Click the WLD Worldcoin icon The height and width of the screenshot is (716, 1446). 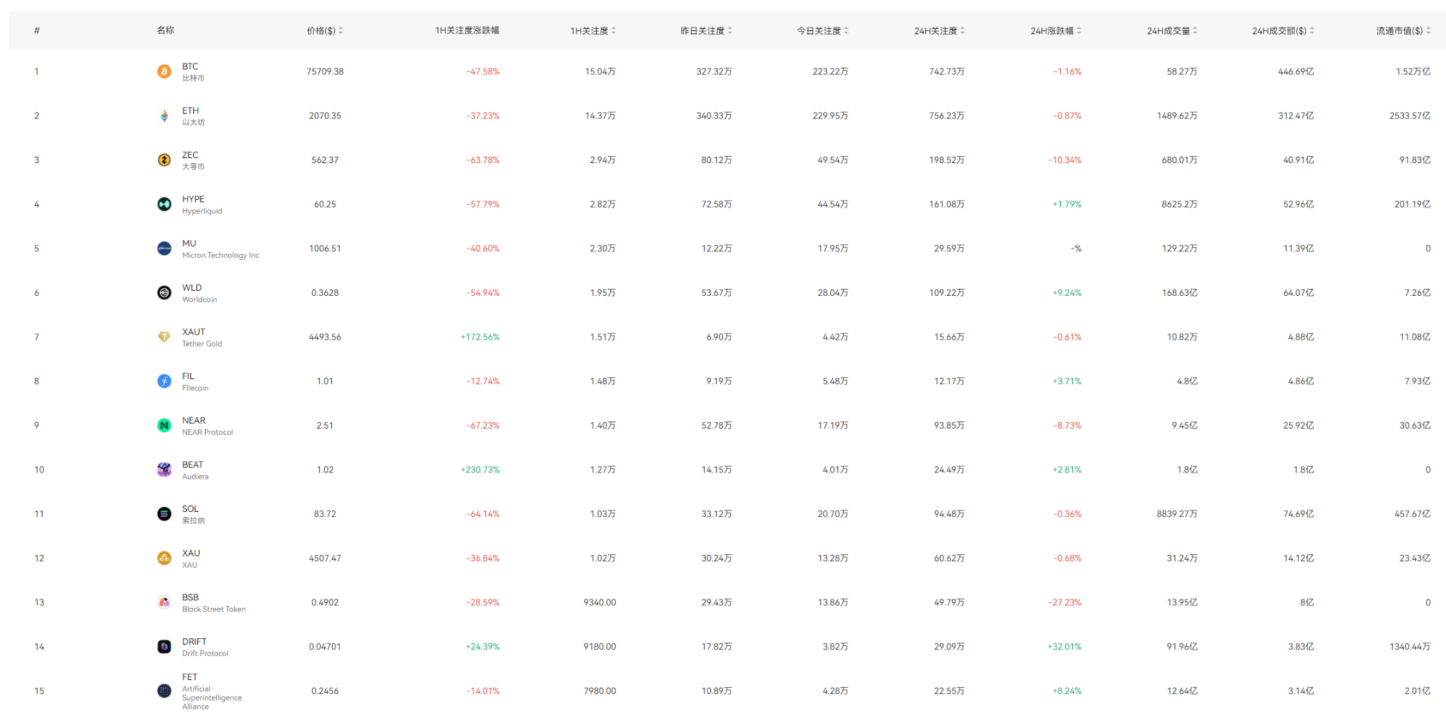tap(164, 293)
